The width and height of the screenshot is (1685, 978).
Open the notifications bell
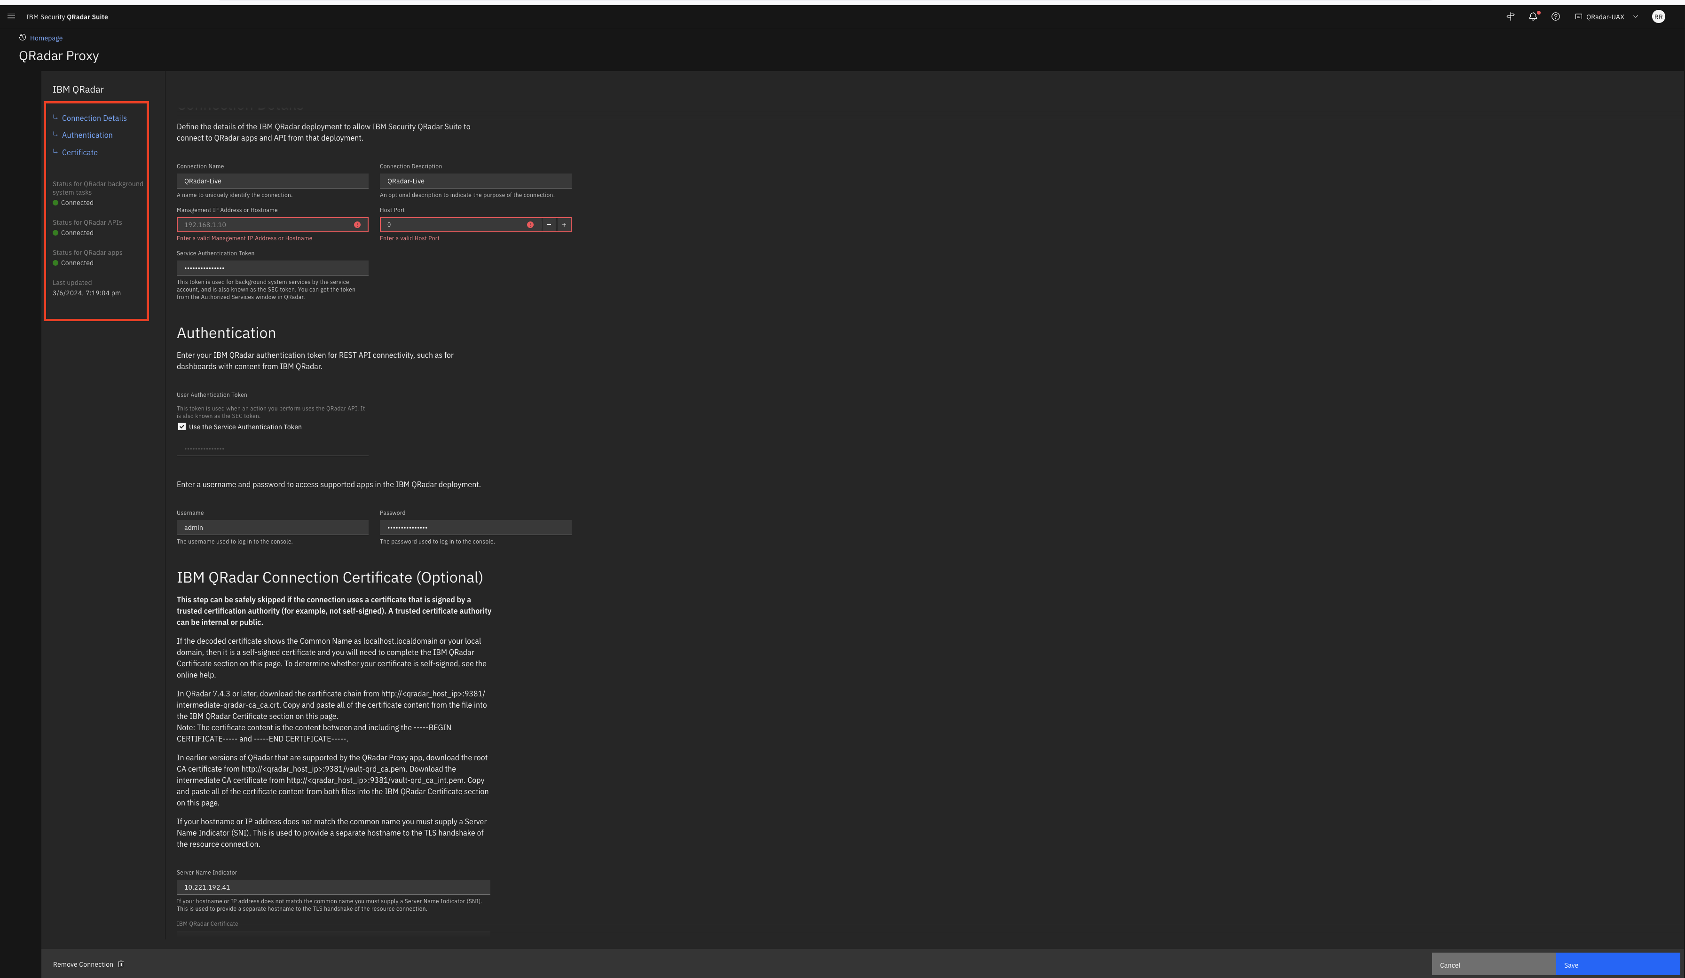[x=1533, y=17]
